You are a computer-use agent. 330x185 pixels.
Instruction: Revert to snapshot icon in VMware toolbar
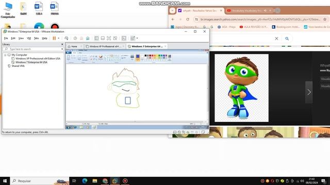81,38
